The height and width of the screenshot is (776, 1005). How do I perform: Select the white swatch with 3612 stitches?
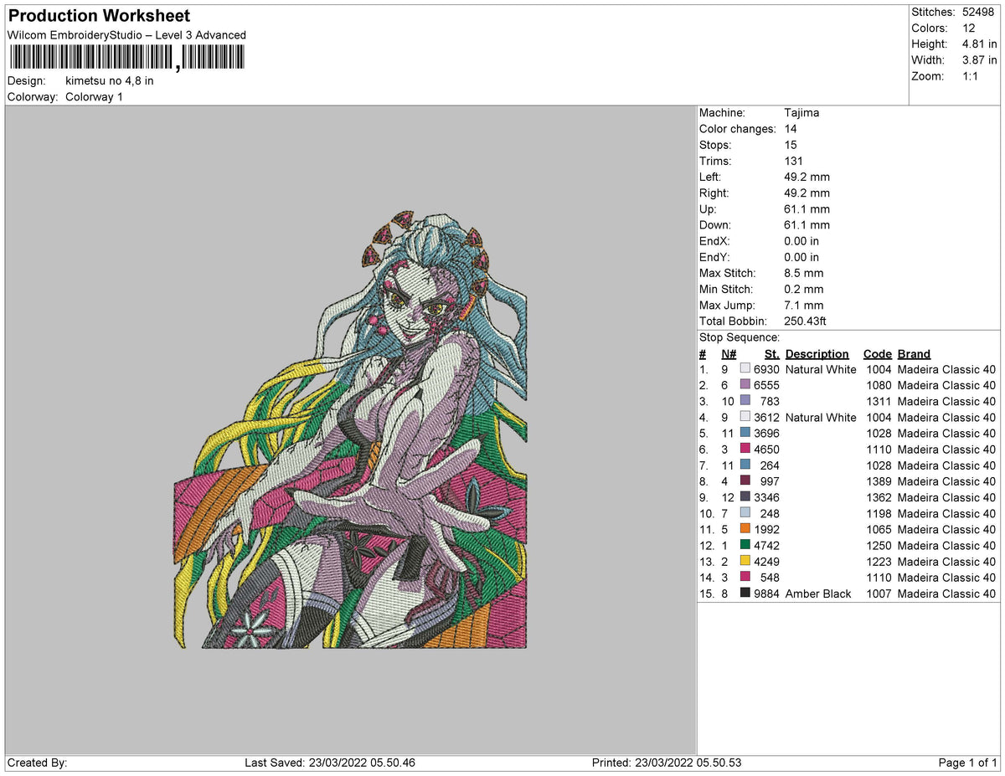click(745, 417)
